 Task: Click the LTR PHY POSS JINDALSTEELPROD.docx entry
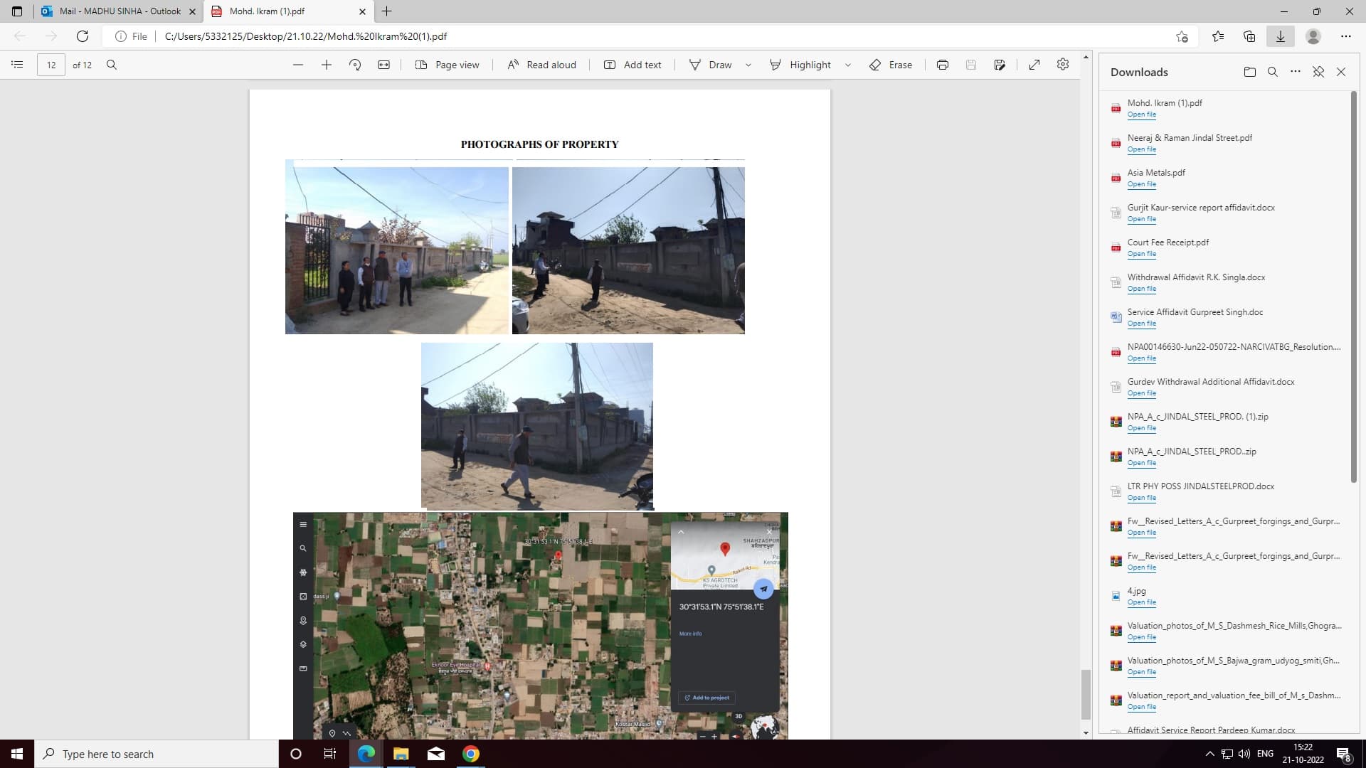click(x=1225, y=491)
